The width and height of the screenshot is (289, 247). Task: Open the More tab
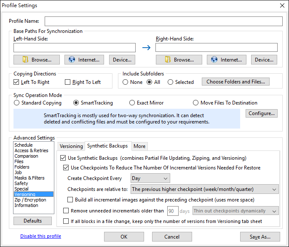139,146
